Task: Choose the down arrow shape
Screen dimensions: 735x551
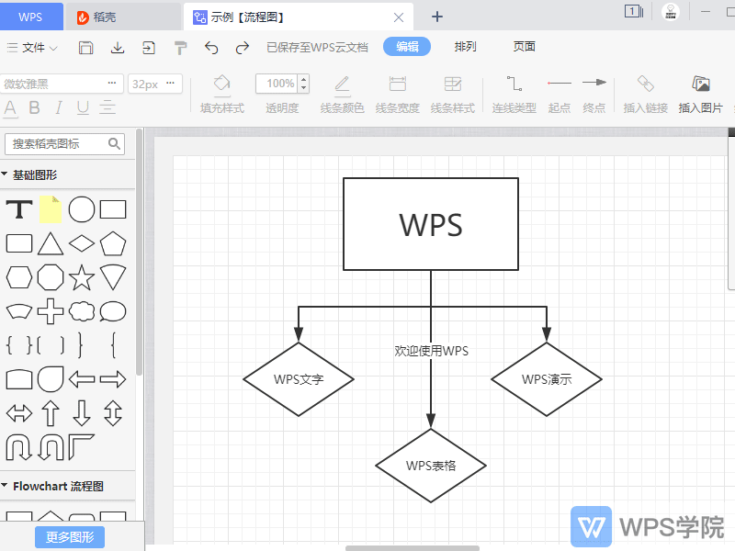Action: (82, 413)
